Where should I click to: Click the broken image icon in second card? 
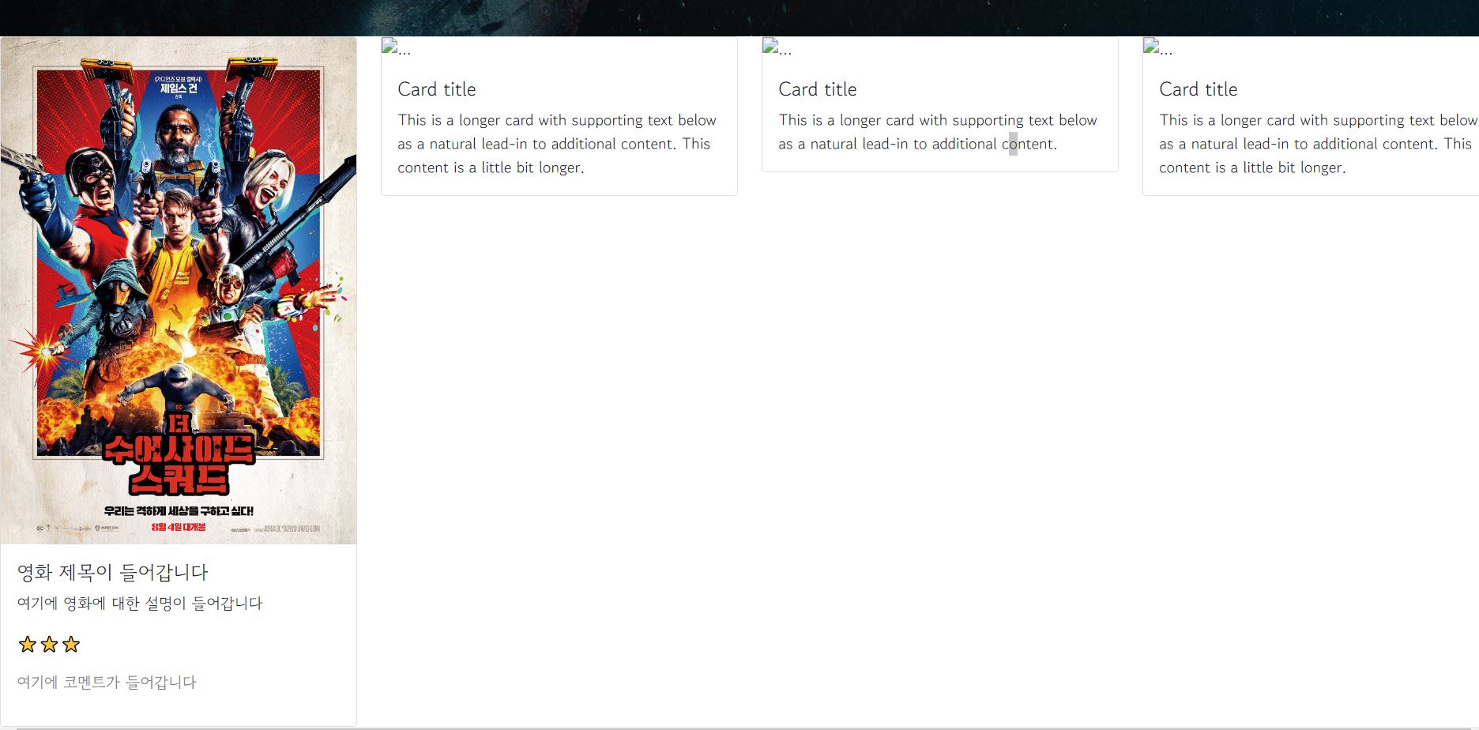390,46
